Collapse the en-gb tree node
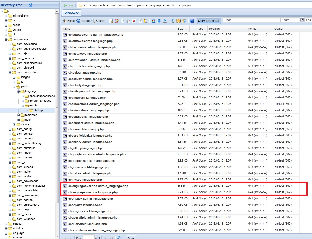Screen dimensions: 312x239 (x=23, y=106)
